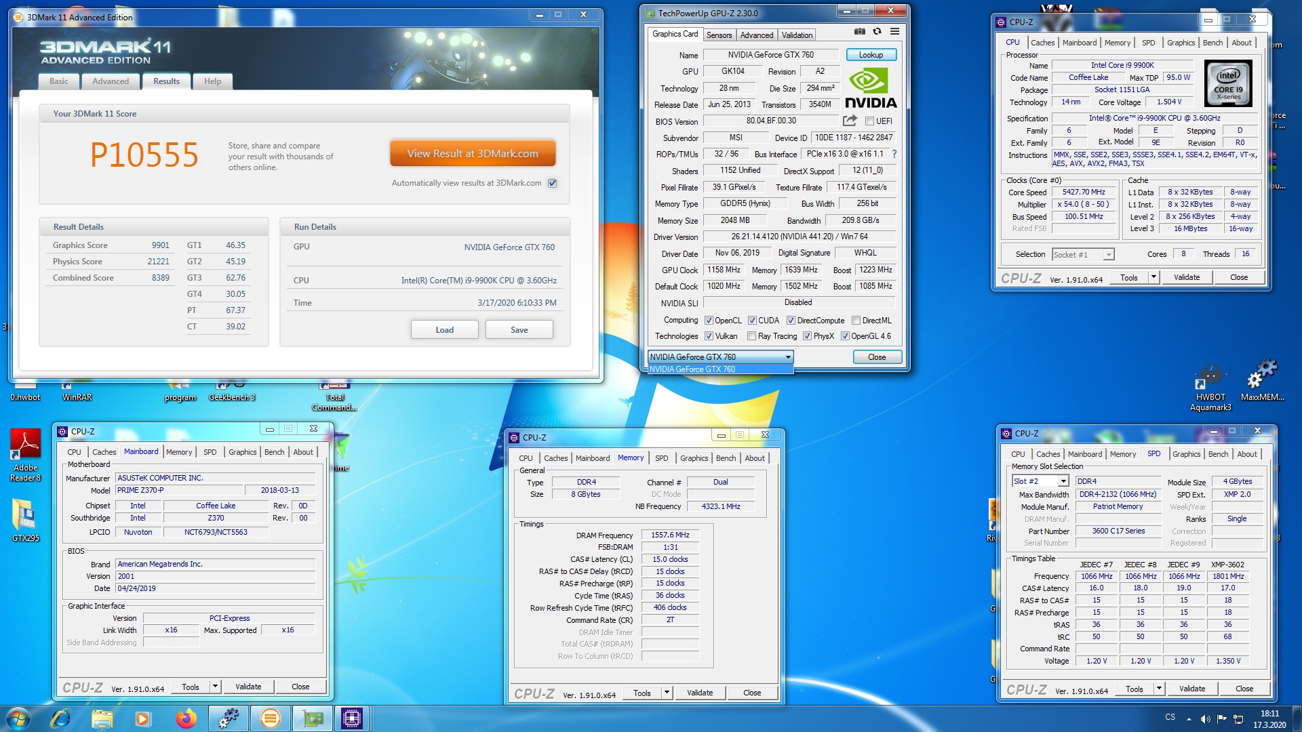This screenshot has height=732, width=1302.
Task: Click the Save button in 3DMark
Action: pyautogui.click(x=519, y=330)
